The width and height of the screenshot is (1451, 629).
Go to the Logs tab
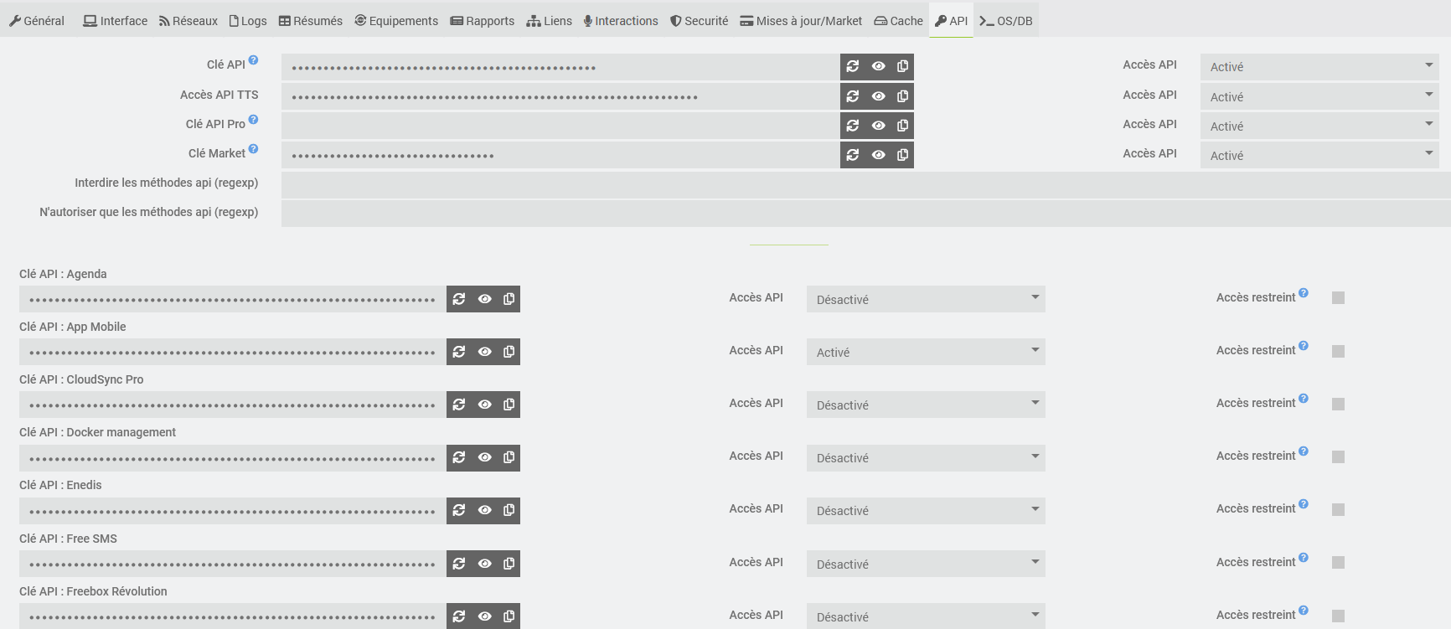click(x=248, y=21)
